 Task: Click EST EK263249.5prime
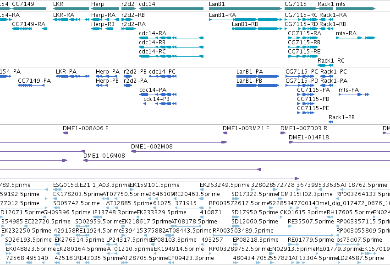(202, 190)
